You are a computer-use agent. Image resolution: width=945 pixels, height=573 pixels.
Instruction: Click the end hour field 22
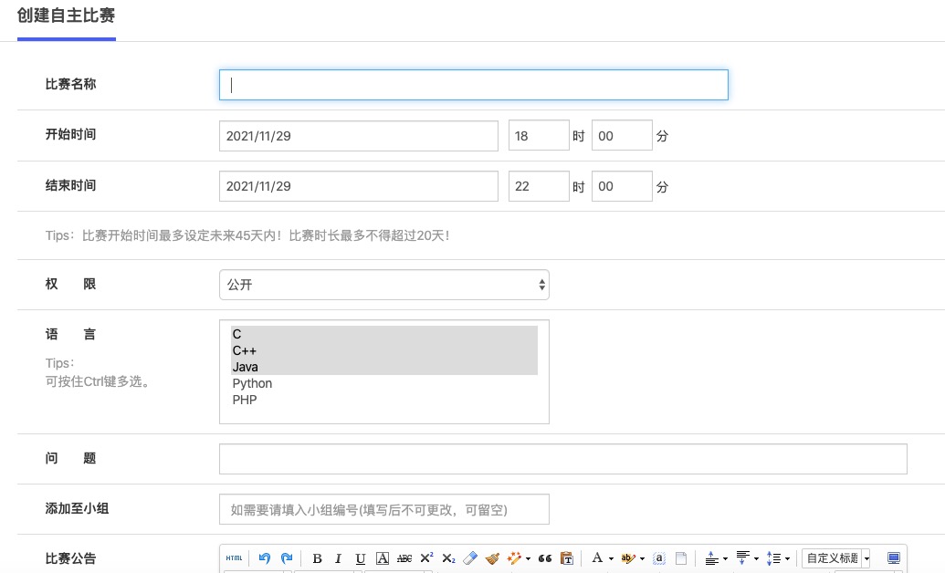pyautogui.click(x=539, y=186)
